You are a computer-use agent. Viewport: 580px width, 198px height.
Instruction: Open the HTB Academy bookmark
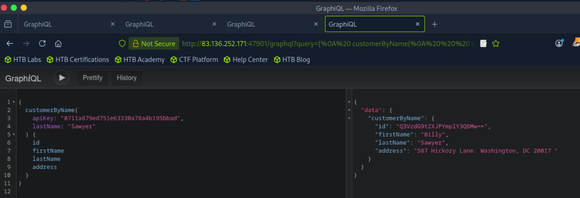pyautogui.click(x=139, y=60)
